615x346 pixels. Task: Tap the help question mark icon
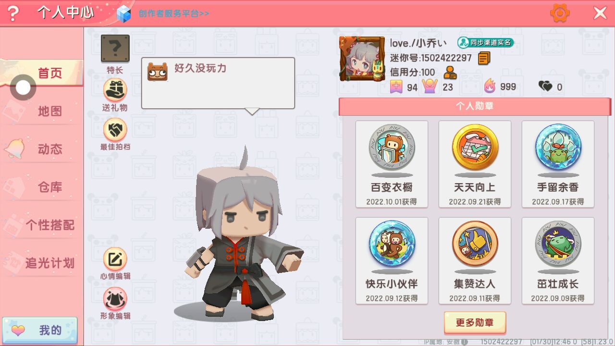[x=13, y=13]
